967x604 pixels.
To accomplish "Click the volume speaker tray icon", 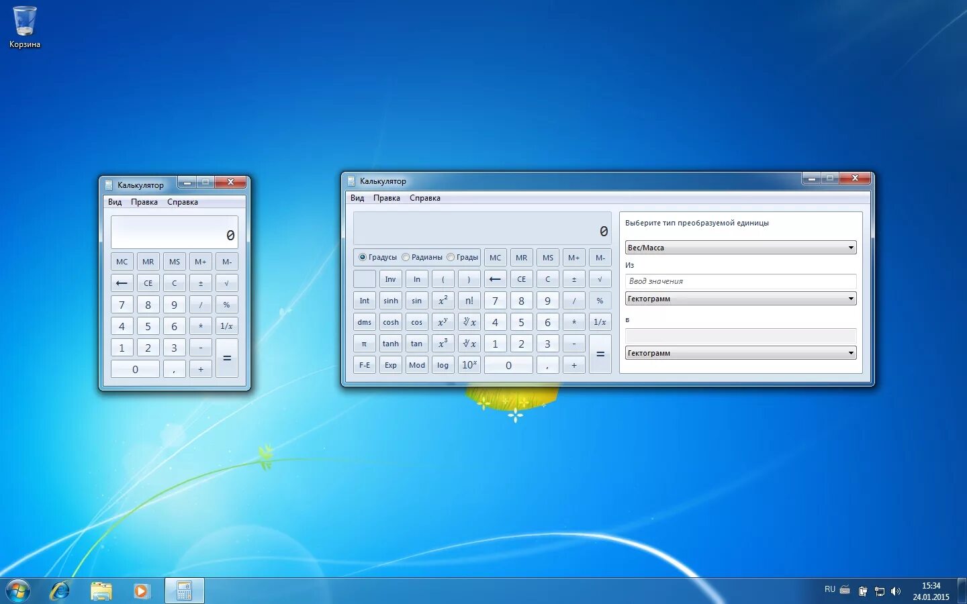I will (x=895, y=591).
